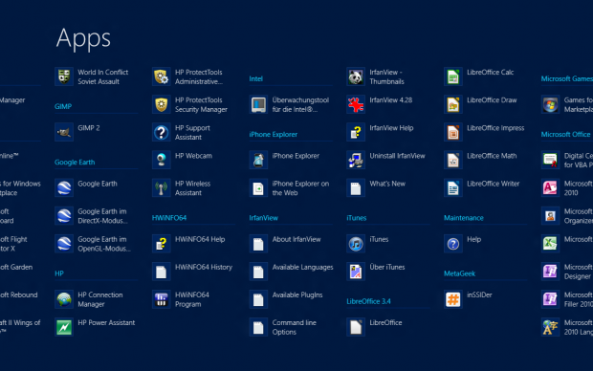Open LibreOffice Math icon
593x371 pixels.
[453, 161]
